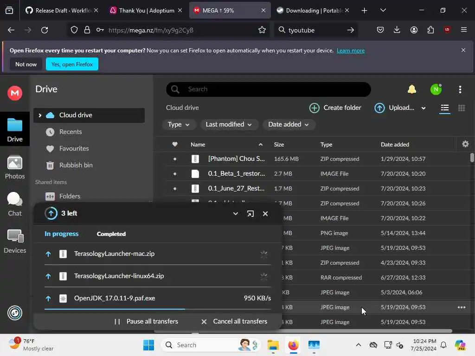Screen dimensions: 475x356
Task: Expand the Upload dropdown arrow
Action: pyautogui.click(x=423, y=108)
